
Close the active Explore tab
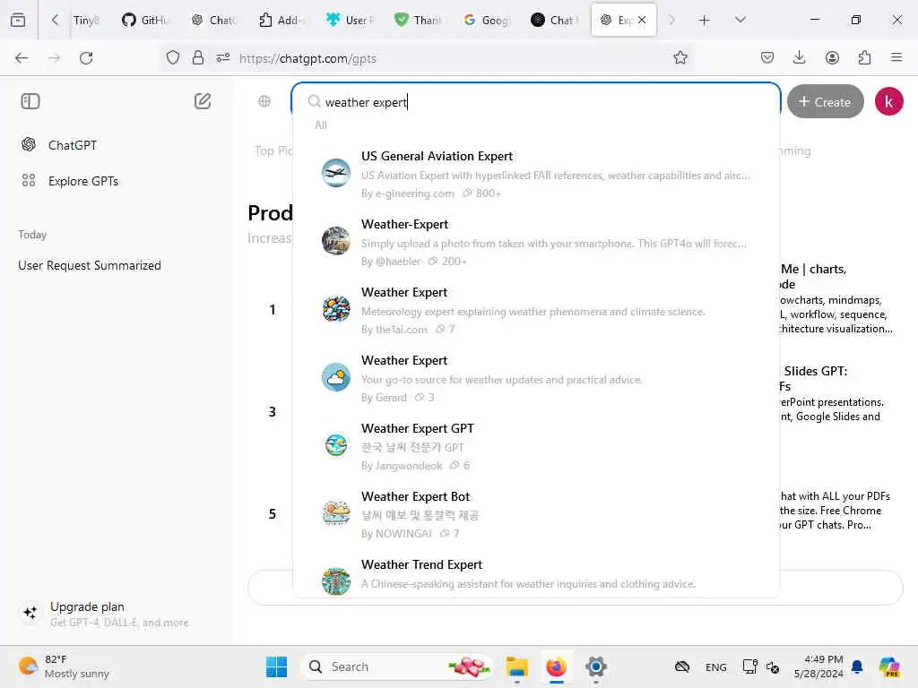(x=642, y=20)
